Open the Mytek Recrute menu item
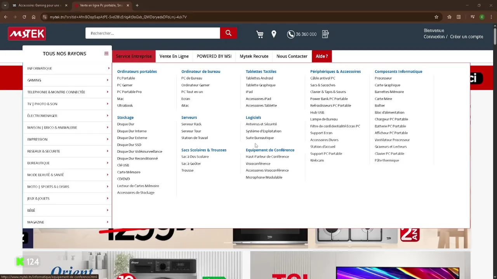The height and width of the screenshot is (279, 497). click(254, 56)
